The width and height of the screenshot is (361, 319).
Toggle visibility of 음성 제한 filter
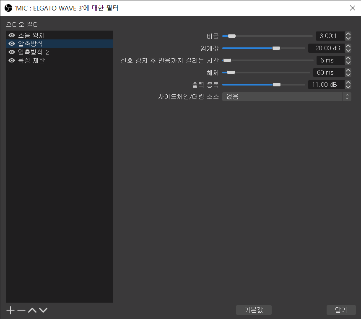(x=11, y=60)
